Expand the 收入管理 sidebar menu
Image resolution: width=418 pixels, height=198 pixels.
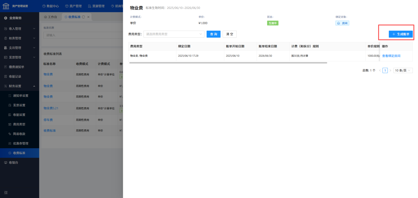point(20,29)
